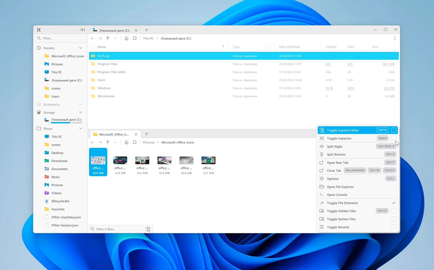Add new tab in the bottom pane
434x270 pixels.
pyautogui.click(x=146, y=134)
